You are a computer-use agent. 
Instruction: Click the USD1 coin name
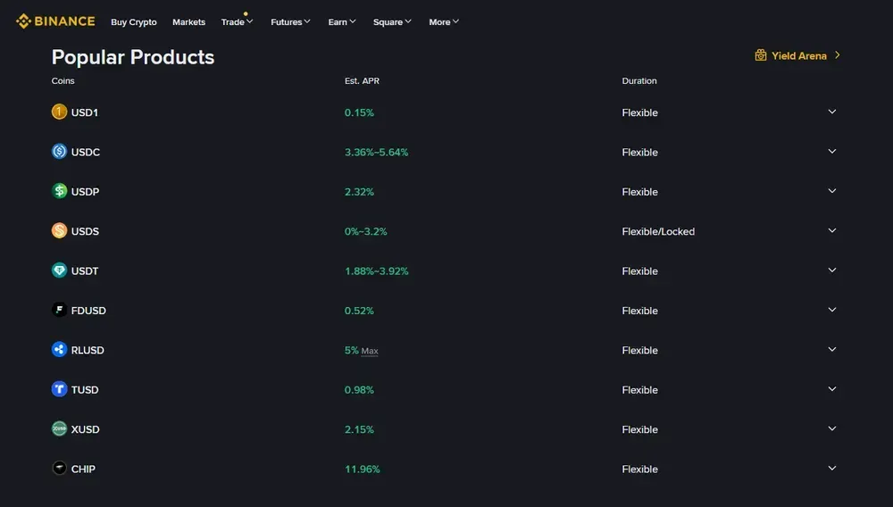[84, 112]
